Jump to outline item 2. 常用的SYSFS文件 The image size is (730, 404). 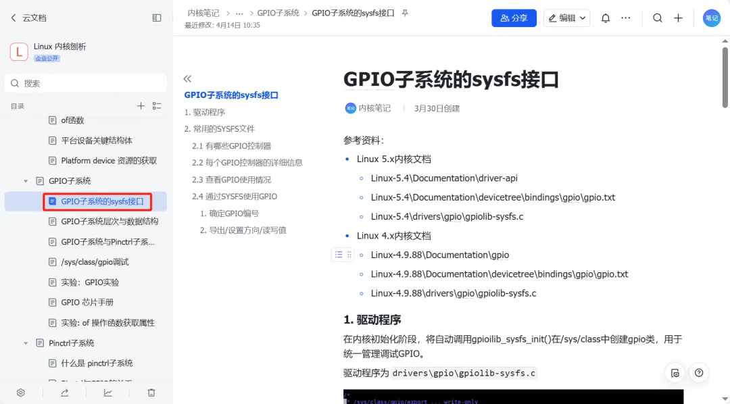pos(220,129)
